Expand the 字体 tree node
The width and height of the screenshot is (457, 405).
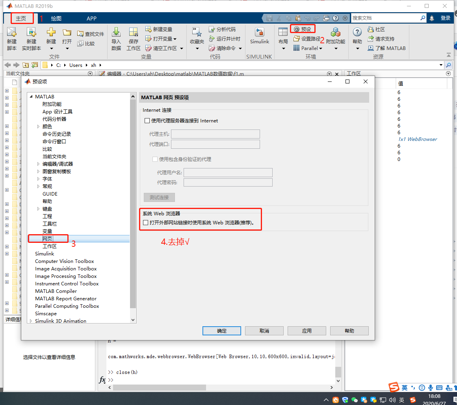(x=38, y=179)
